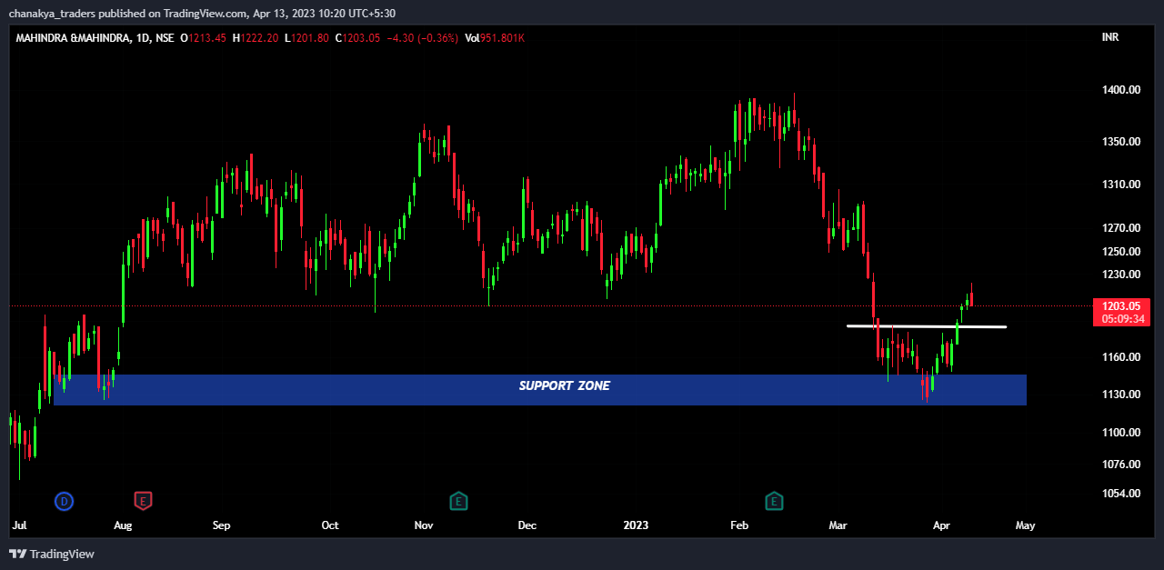Click the green earnings E marker near February
The height and width of the screenshot is (570, 1164).
(775, 500)
